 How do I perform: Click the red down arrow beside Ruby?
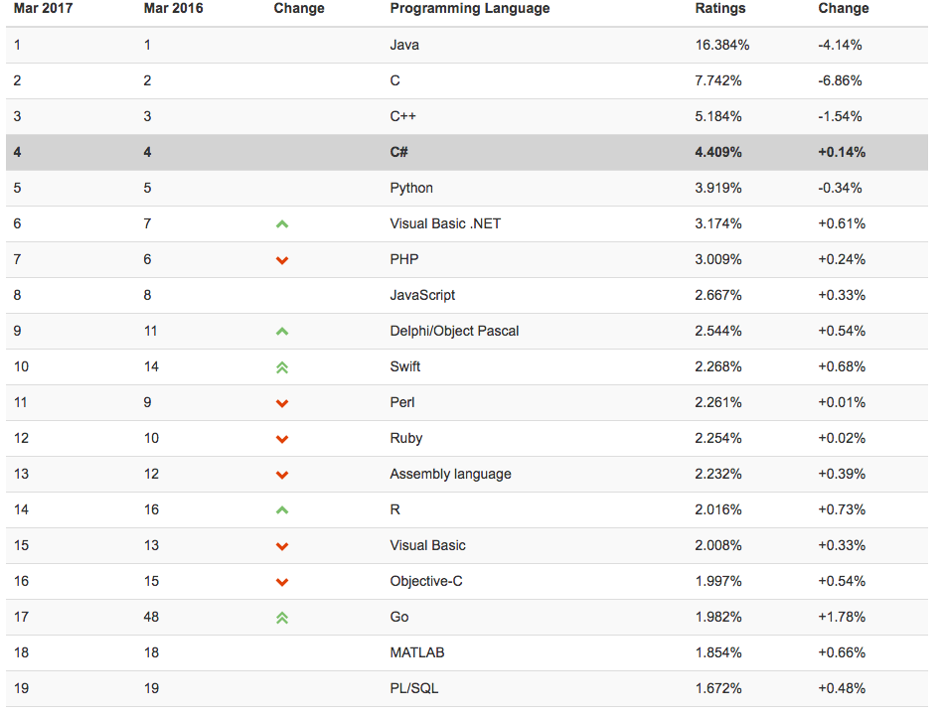[282, 439]
